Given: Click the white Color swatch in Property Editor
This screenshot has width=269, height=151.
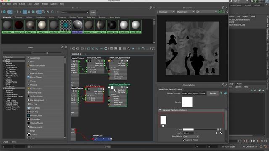Looking at the screenshot, I should coord(188,130).
